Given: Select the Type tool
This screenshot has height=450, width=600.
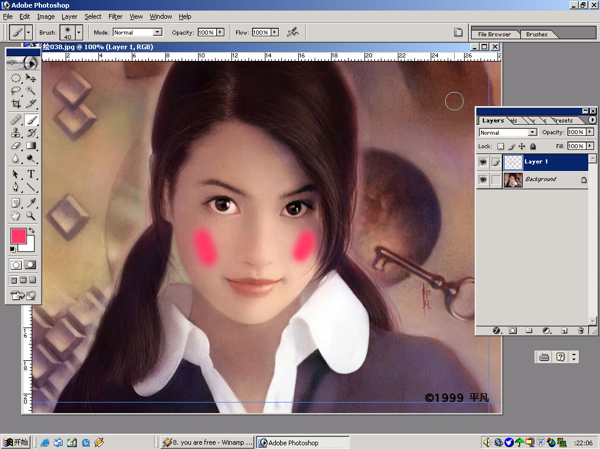Looking at the screenshot, I should click(x=31, y=174).
